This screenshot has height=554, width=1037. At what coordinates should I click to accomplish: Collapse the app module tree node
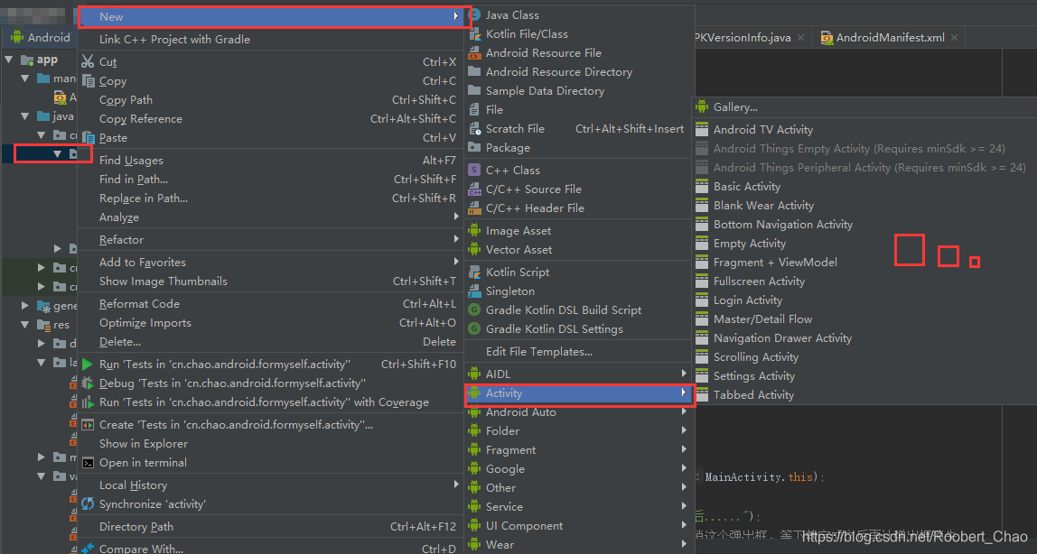[9, 60]
